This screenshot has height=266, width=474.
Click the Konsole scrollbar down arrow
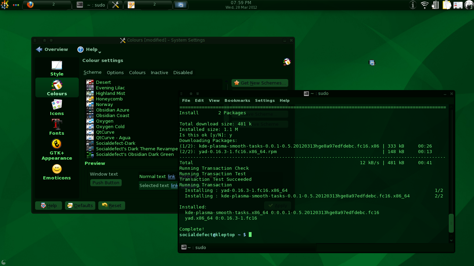coord(451,240)
